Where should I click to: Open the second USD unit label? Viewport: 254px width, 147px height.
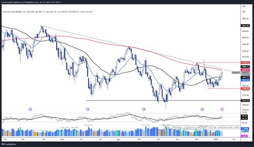click(x=244, y=12)
